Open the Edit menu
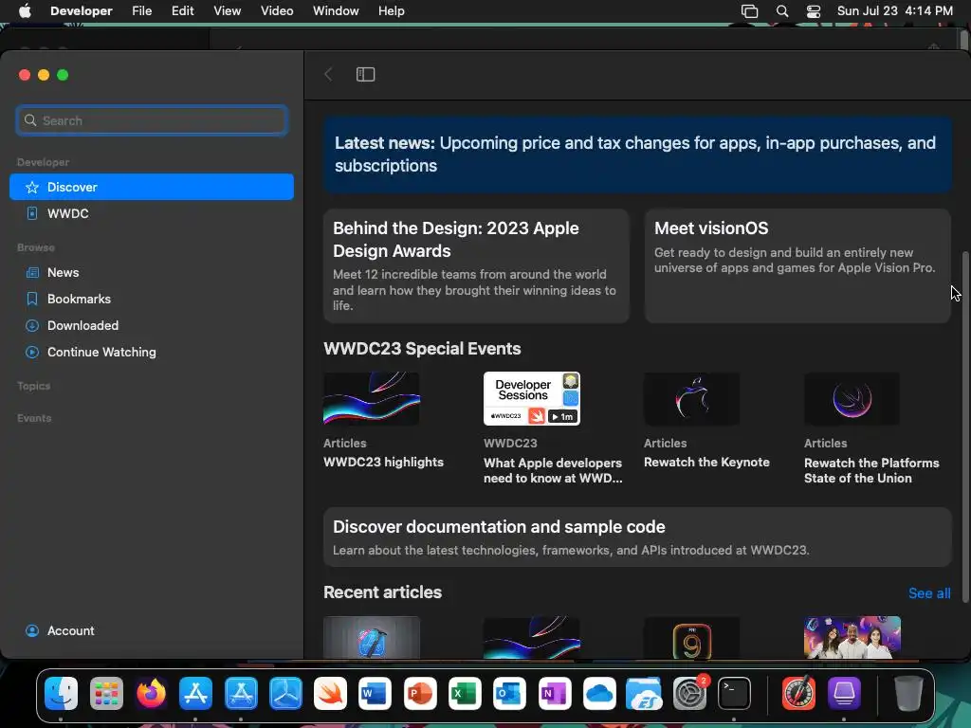 pyautogui.click(x=183, y=11)
